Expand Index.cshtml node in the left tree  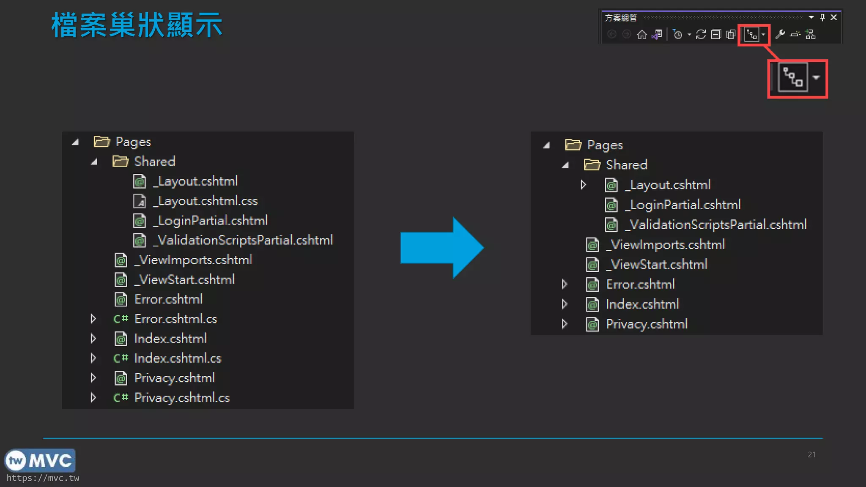pyautogui.click(x=93, y=338)
